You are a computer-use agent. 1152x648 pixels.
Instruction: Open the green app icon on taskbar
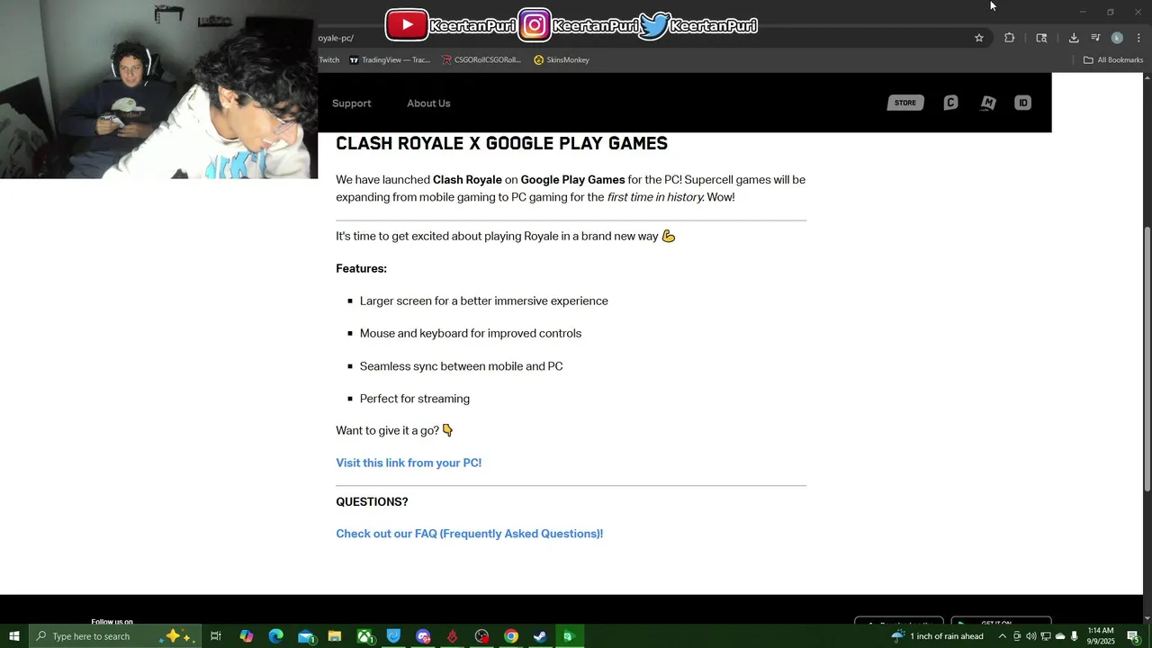coord(569,636)
